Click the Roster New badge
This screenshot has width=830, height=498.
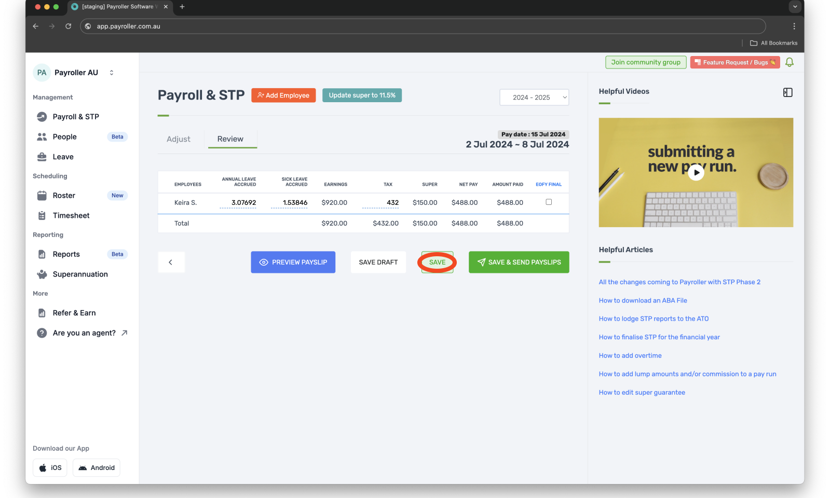click(x=117, y=196)
